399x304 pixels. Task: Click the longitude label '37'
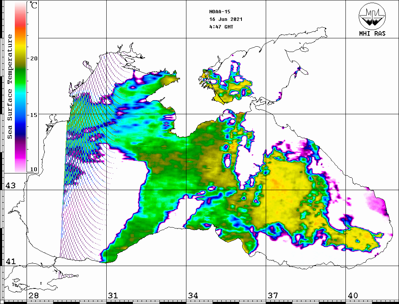[273, 296]
